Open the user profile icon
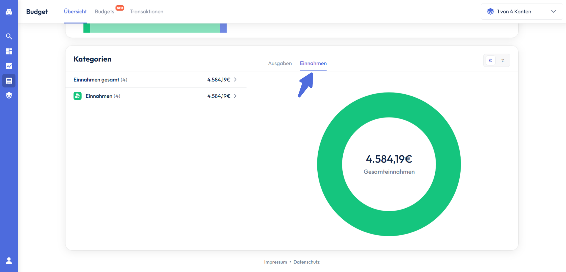The width and height of the screenshot is (566, 272). [9, 261]
